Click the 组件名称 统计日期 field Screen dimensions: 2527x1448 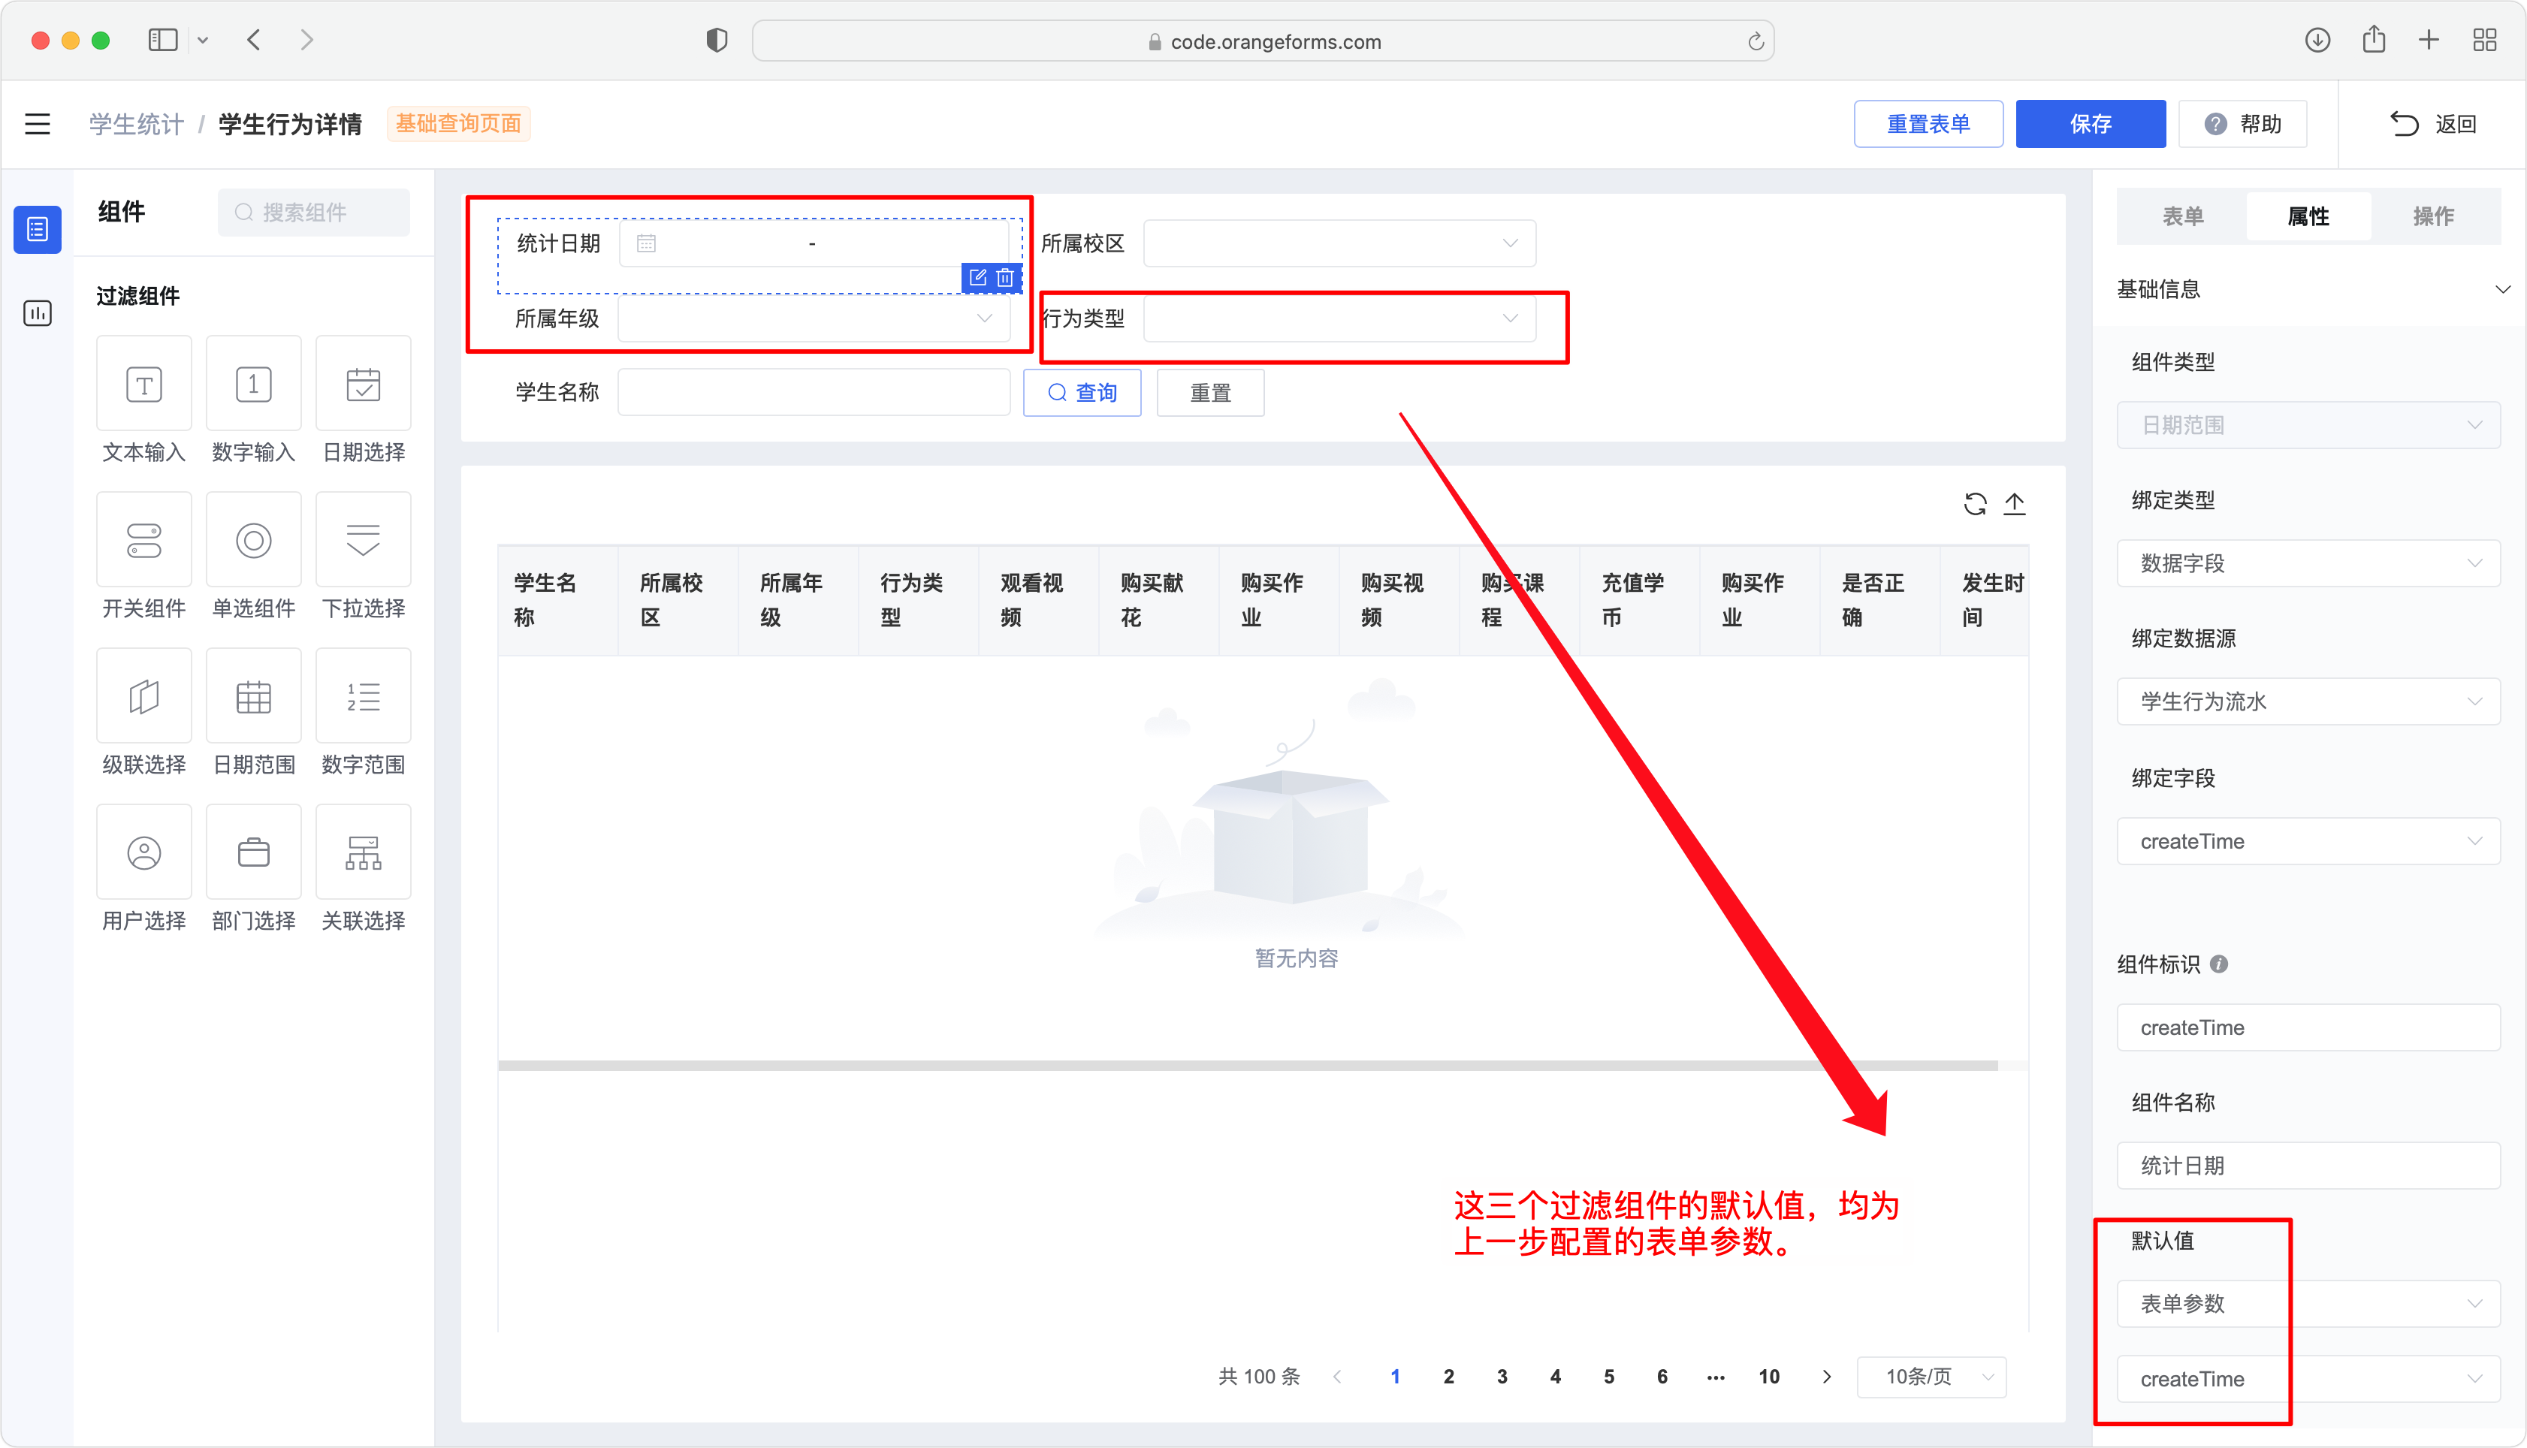click(x=2307, y=1166)
